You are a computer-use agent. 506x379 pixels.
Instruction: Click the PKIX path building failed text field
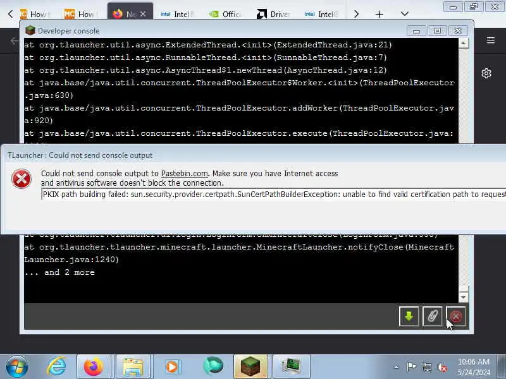[274, 195]
